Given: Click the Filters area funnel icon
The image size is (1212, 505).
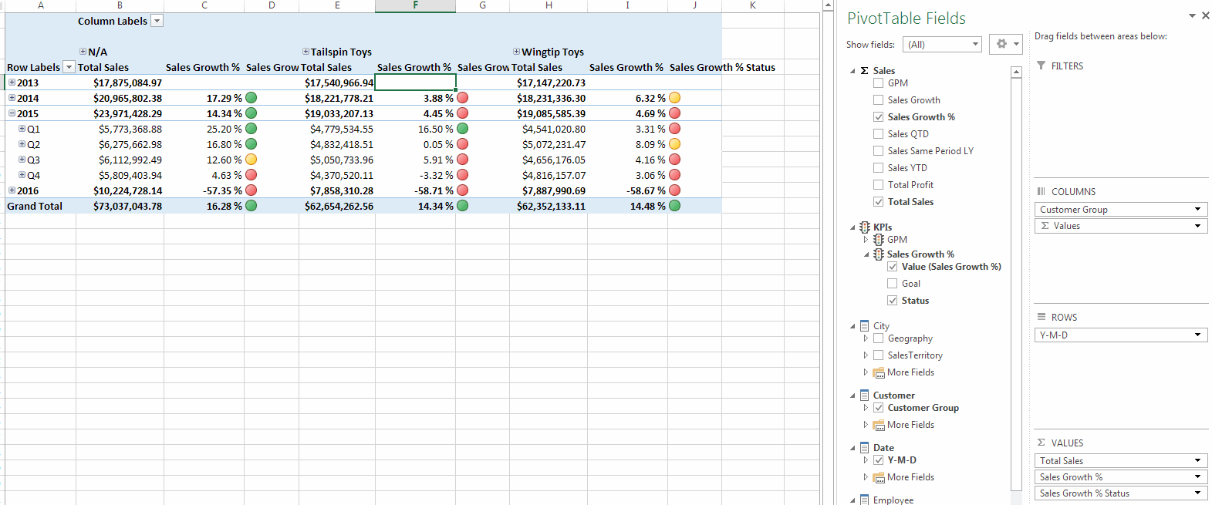Looking at the screenshot, I should pyautogui.click(x=1042, y=66).
